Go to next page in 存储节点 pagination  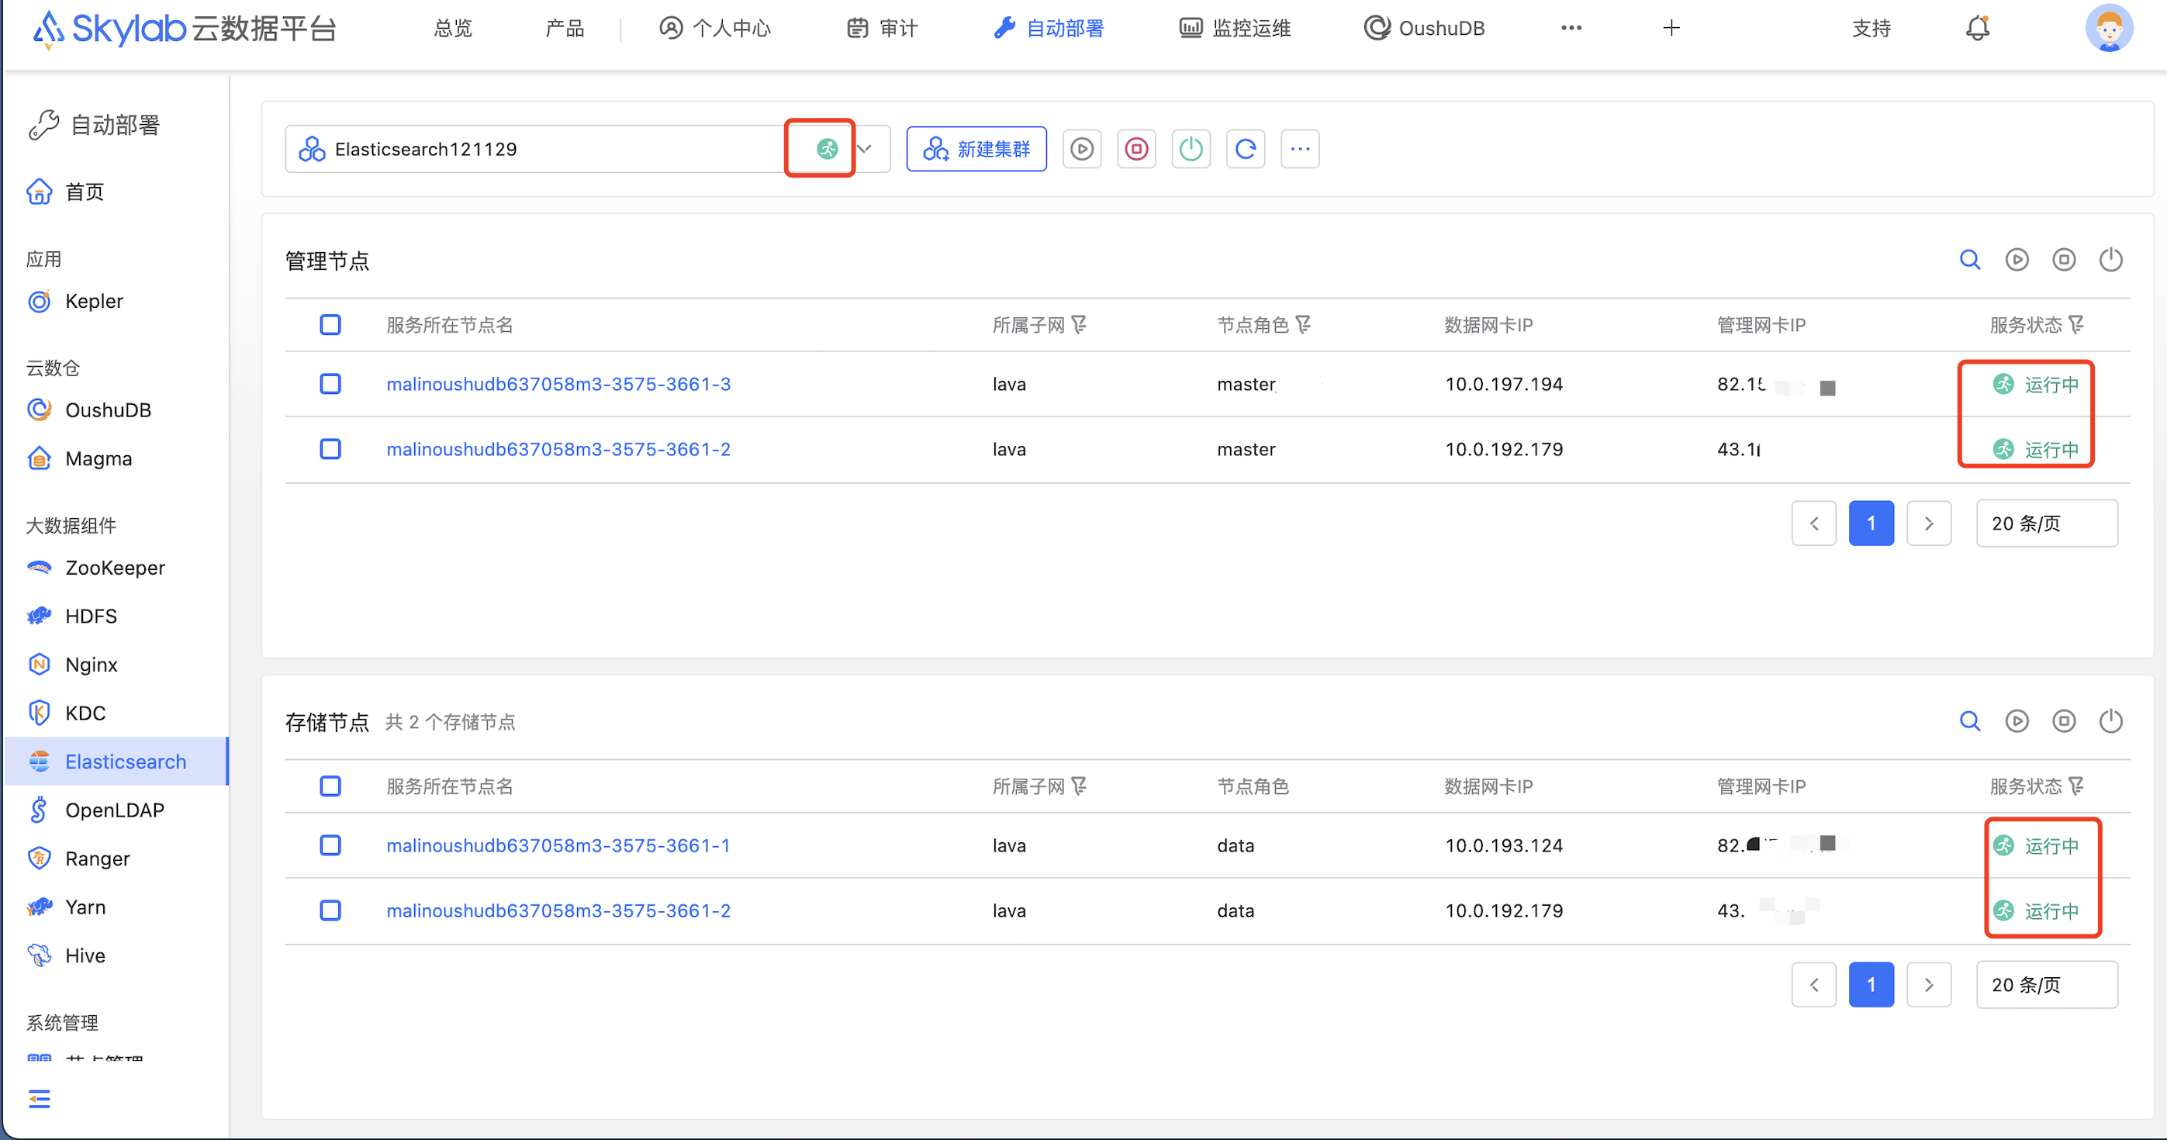(x=1929, y=985)
